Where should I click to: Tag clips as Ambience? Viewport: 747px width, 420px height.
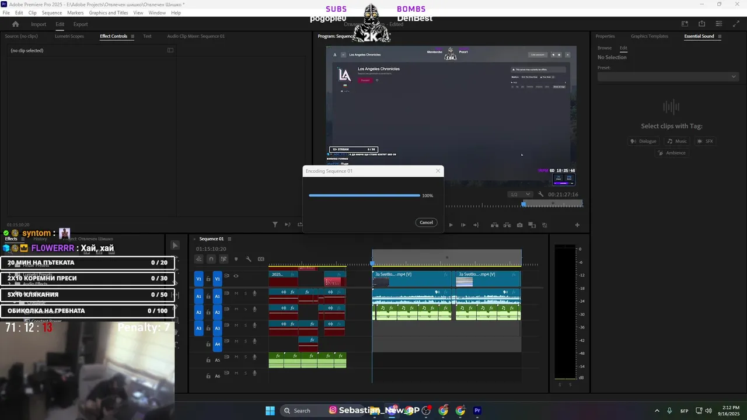(672, 153)
